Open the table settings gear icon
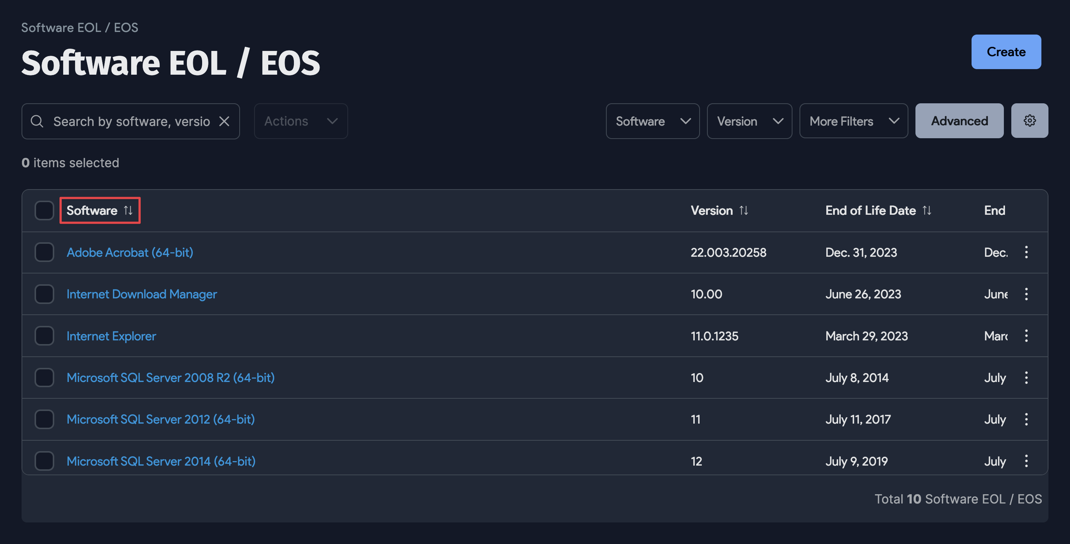The width and height of the screenshot is (1070, 544). (1030, 120)
